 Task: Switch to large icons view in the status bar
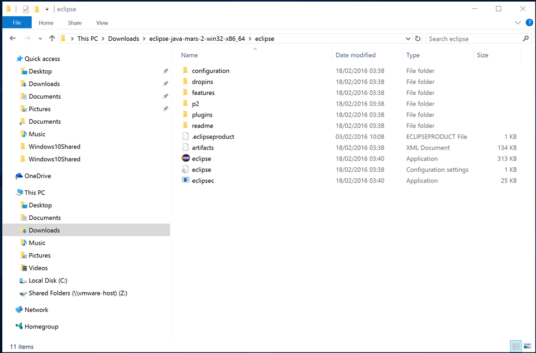(x=527, y=346)
